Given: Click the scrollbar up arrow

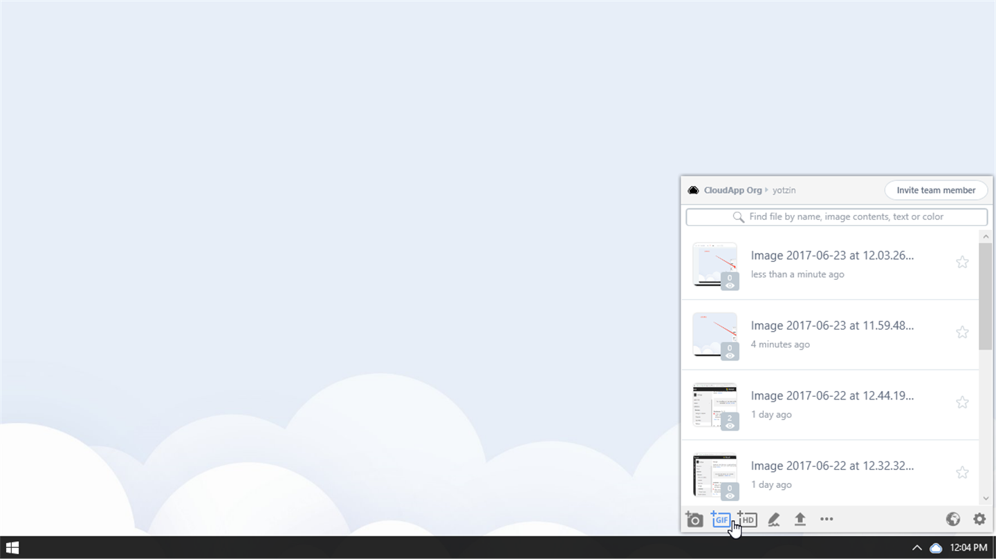Looking at the screenshot, I should (x=986, y=236).
